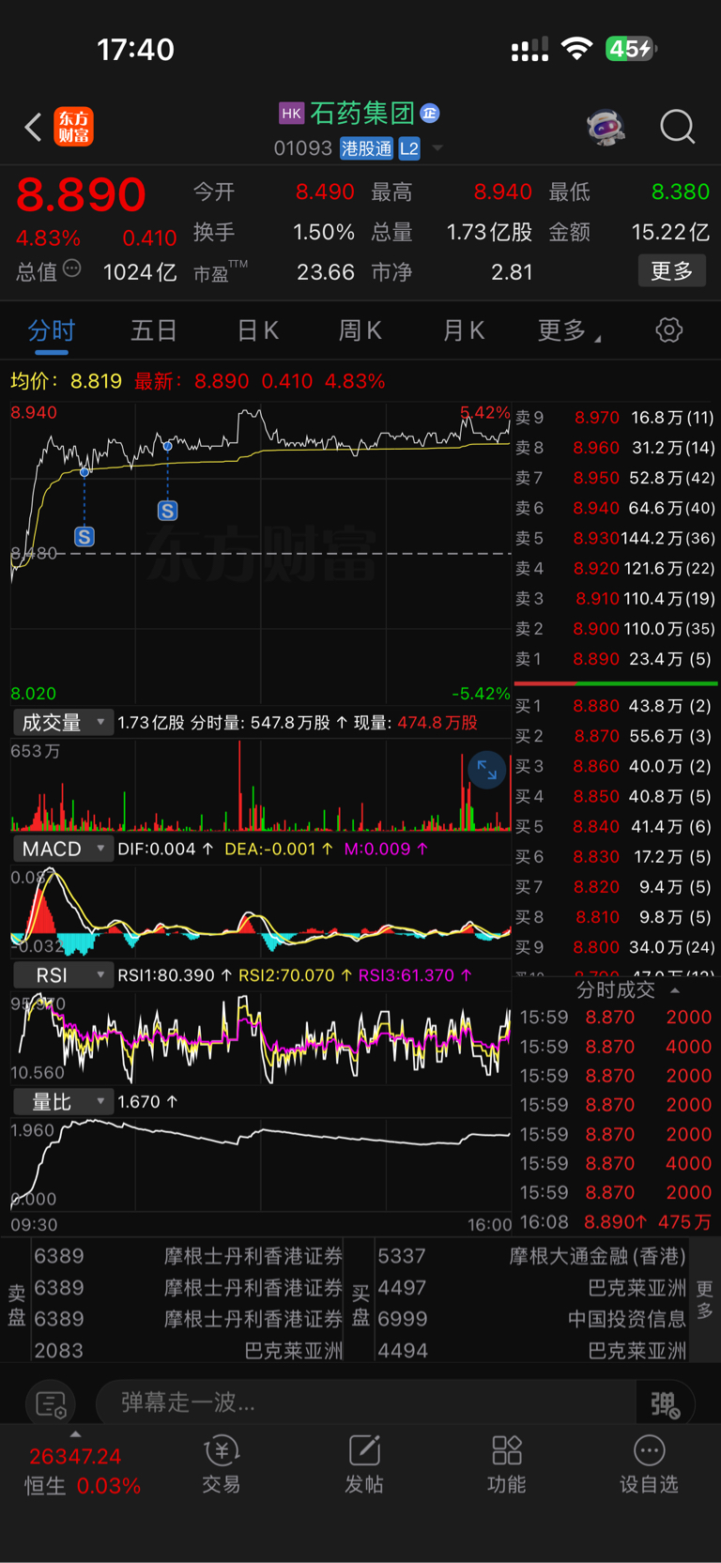Tap broker 5337 摩根大通金融(香港)
The image size is (721, 1563).
pos(531,1256)
